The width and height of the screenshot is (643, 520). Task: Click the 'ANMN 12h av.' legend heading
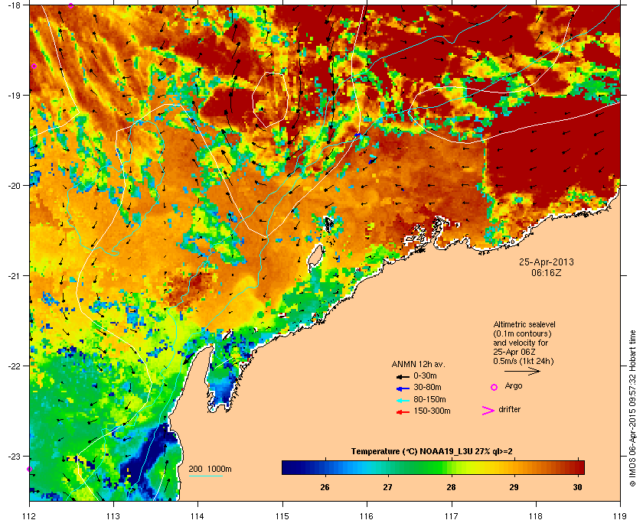(x=418, y=364)
